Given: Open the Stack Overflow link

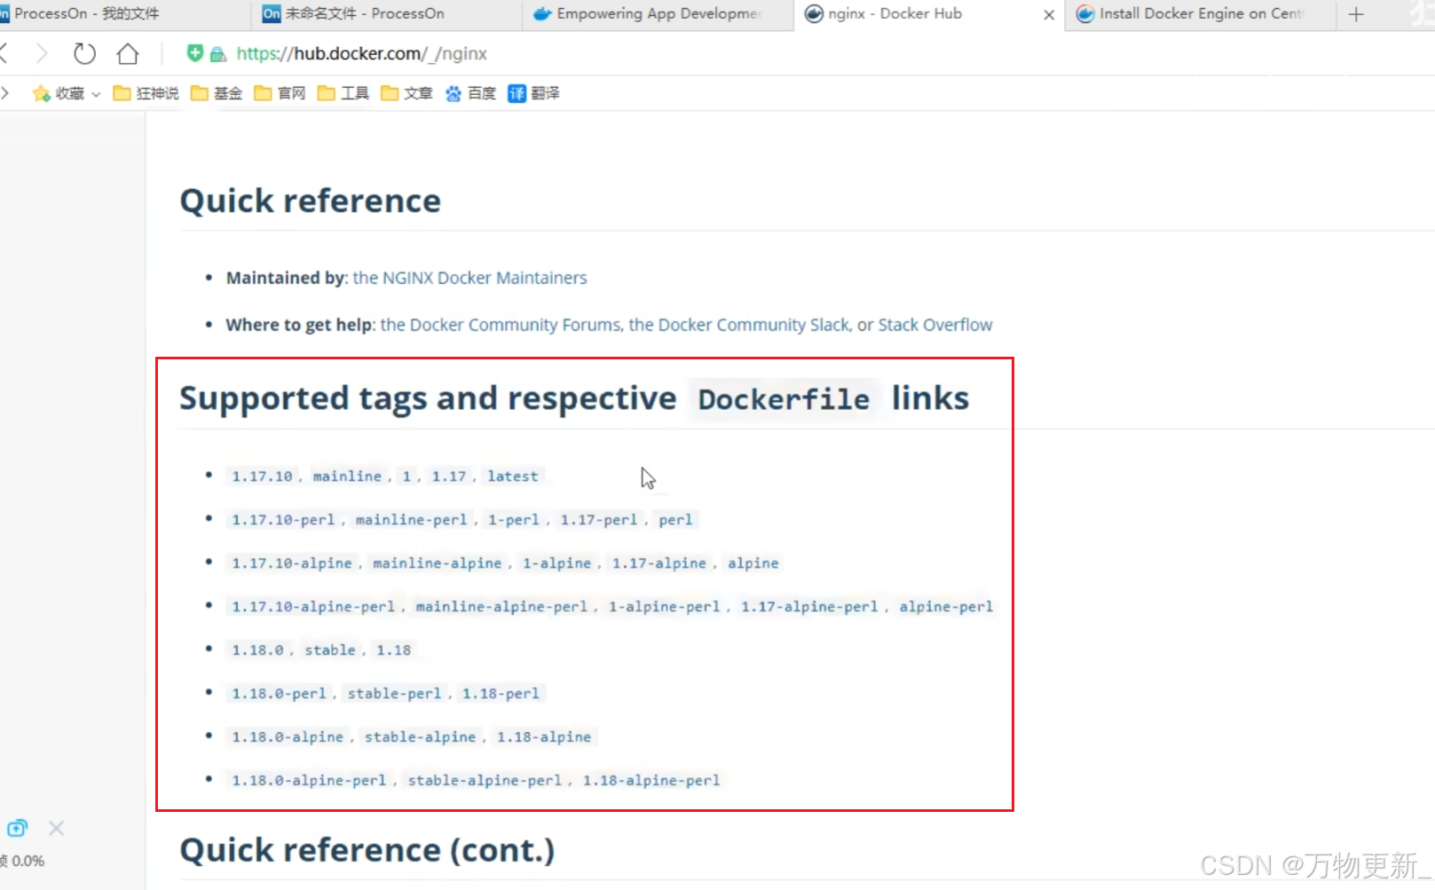Looking at the screenshot, I should click(x=934, y=325).
